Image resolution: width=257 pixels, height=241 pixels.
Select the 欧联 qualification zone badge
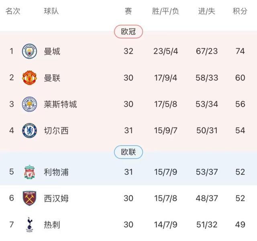[128, 152]
